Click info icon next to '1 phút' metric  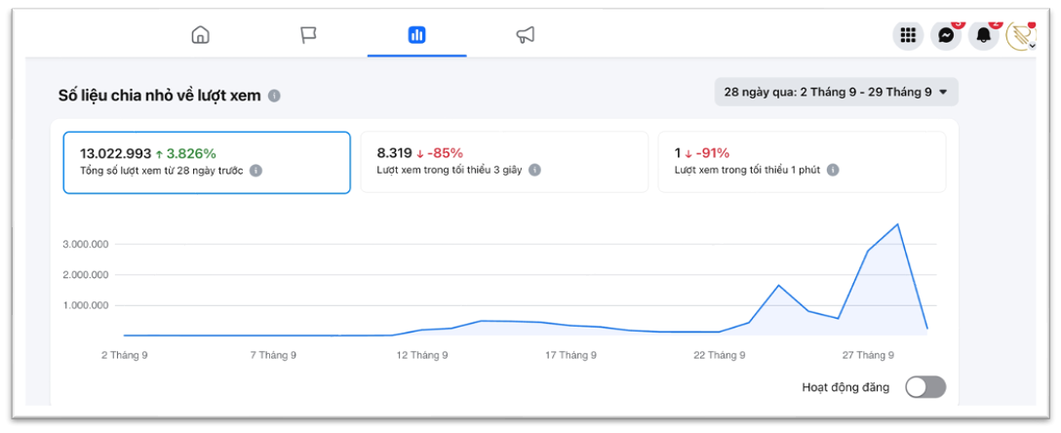tap(833, 171)
